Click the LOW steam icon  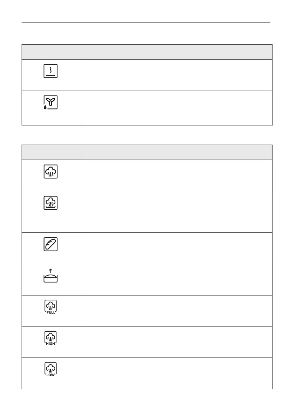[x=50, y=369]
